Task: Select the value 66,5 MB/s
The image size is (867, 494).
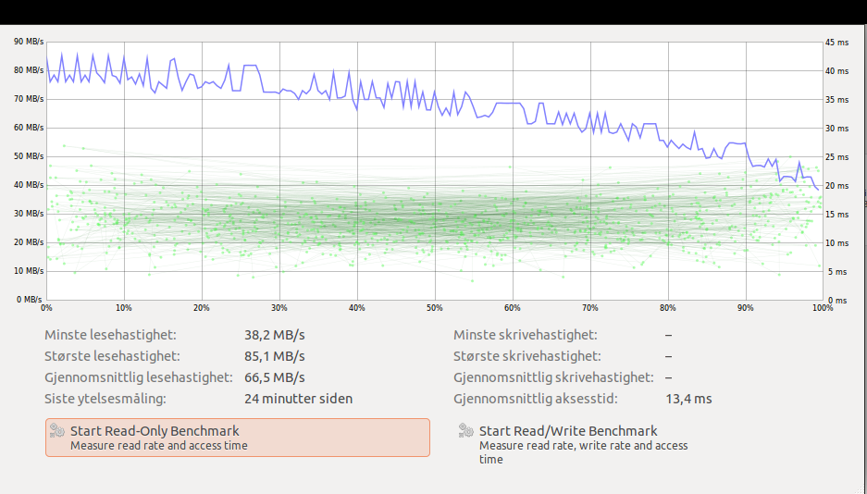Action: [274, 377]
